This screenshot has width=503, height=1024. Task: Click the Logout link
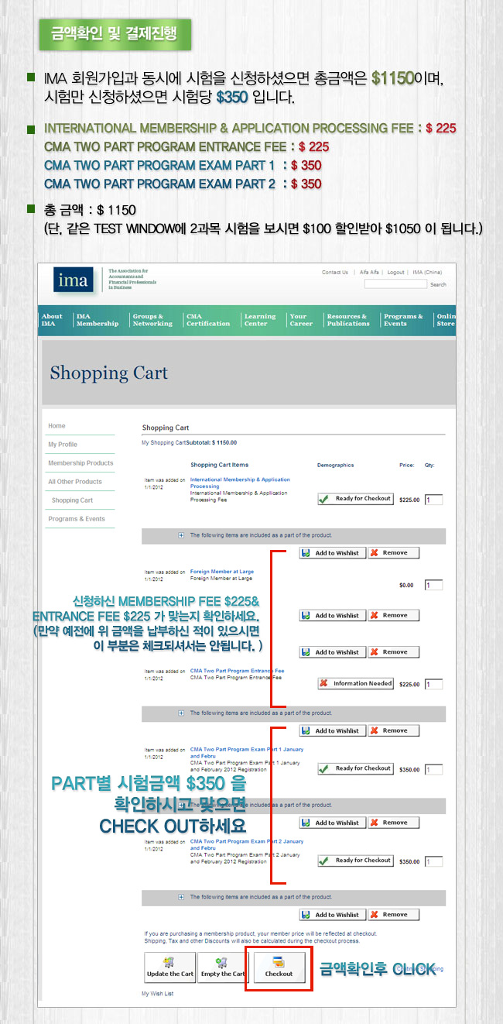tap(396, 273)
